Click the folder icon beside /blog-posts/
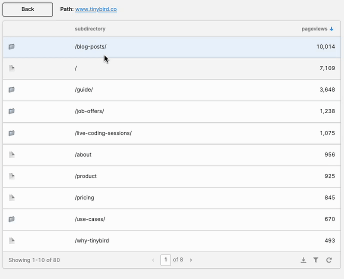Screen dimensions: 344x279 point(12,46)
